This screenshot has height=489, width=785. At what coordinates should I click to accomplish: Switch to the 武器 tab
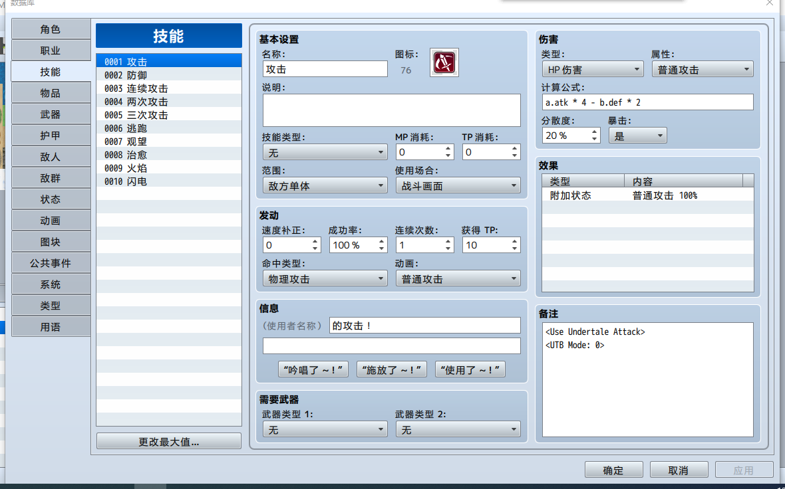[51, 114]
